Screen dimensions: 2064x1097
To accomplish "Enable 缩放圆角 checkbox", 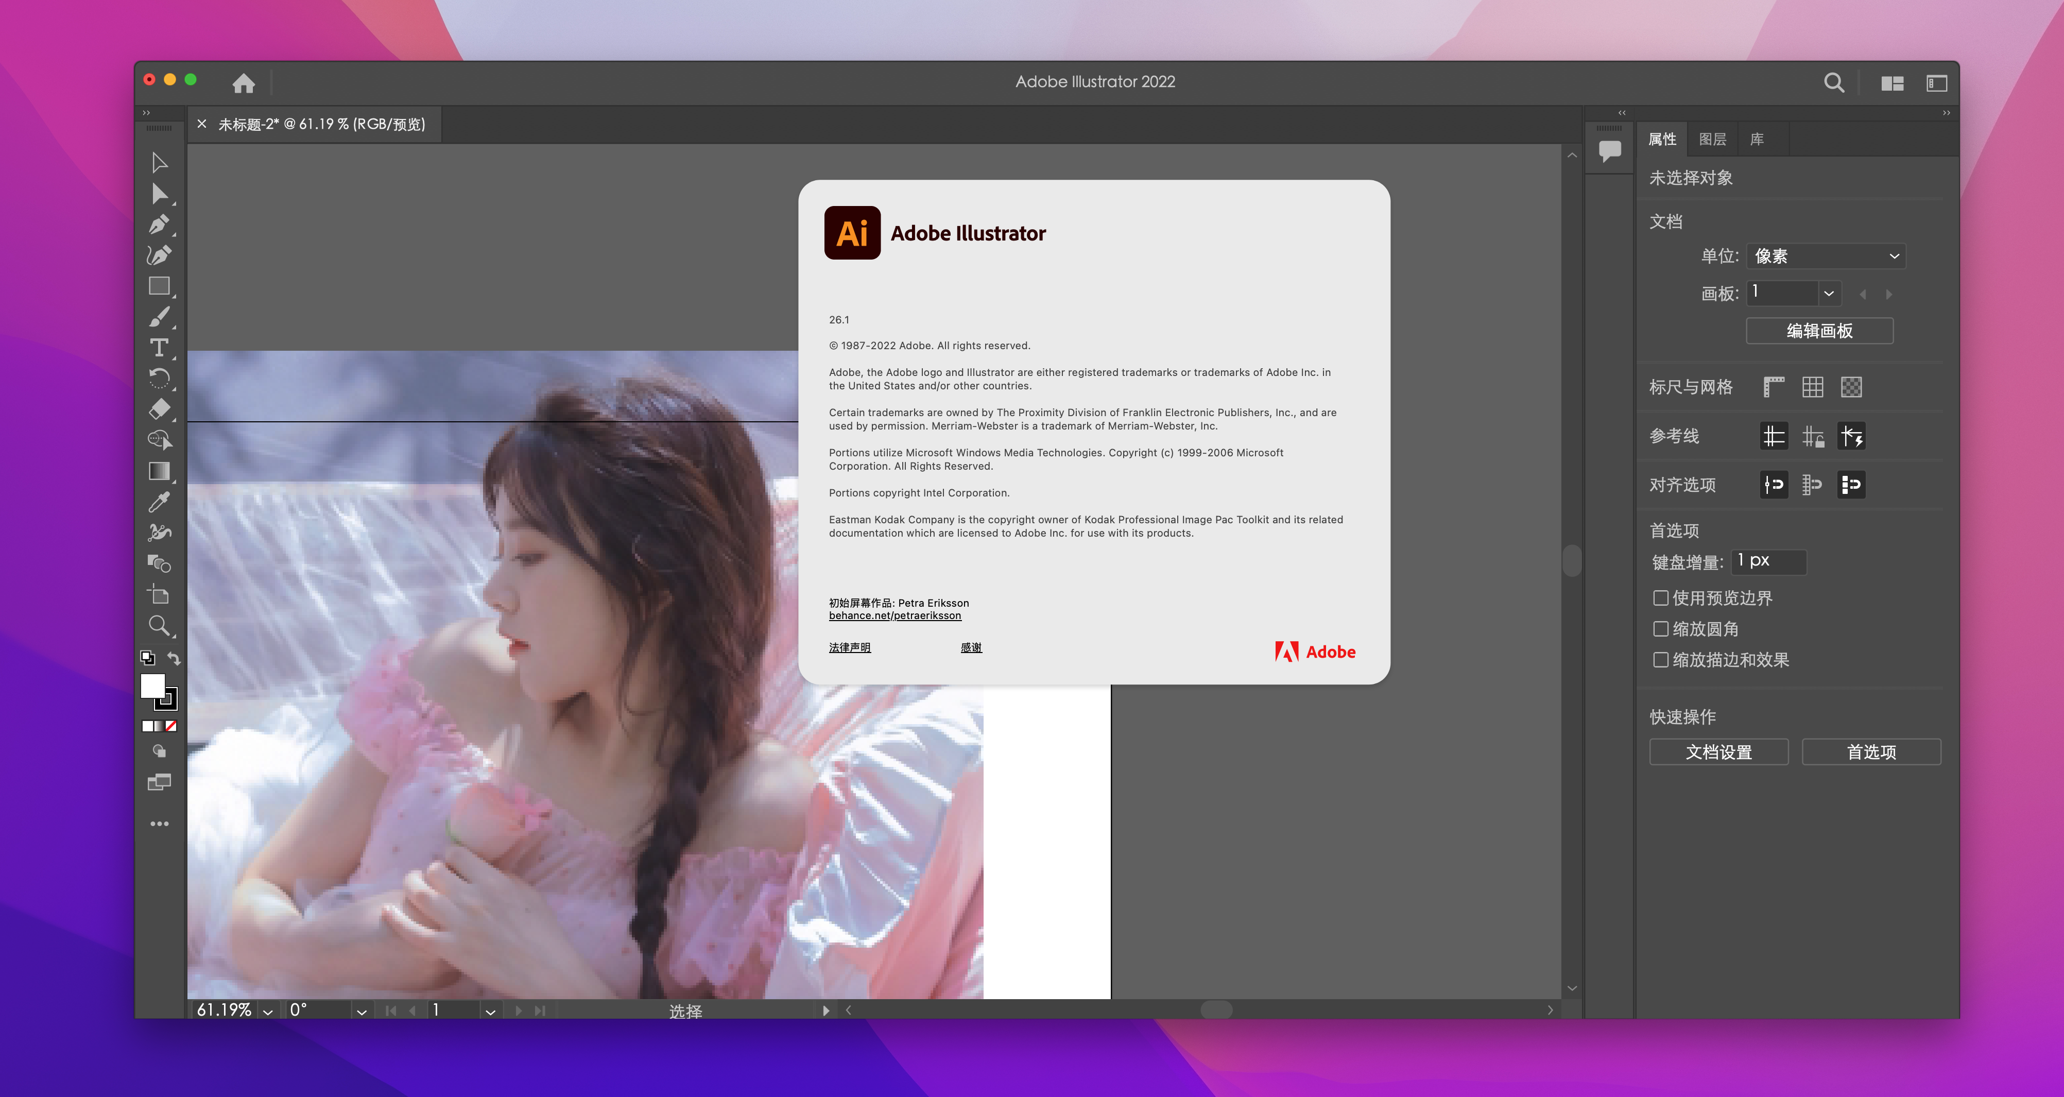I will point(1661,629).
